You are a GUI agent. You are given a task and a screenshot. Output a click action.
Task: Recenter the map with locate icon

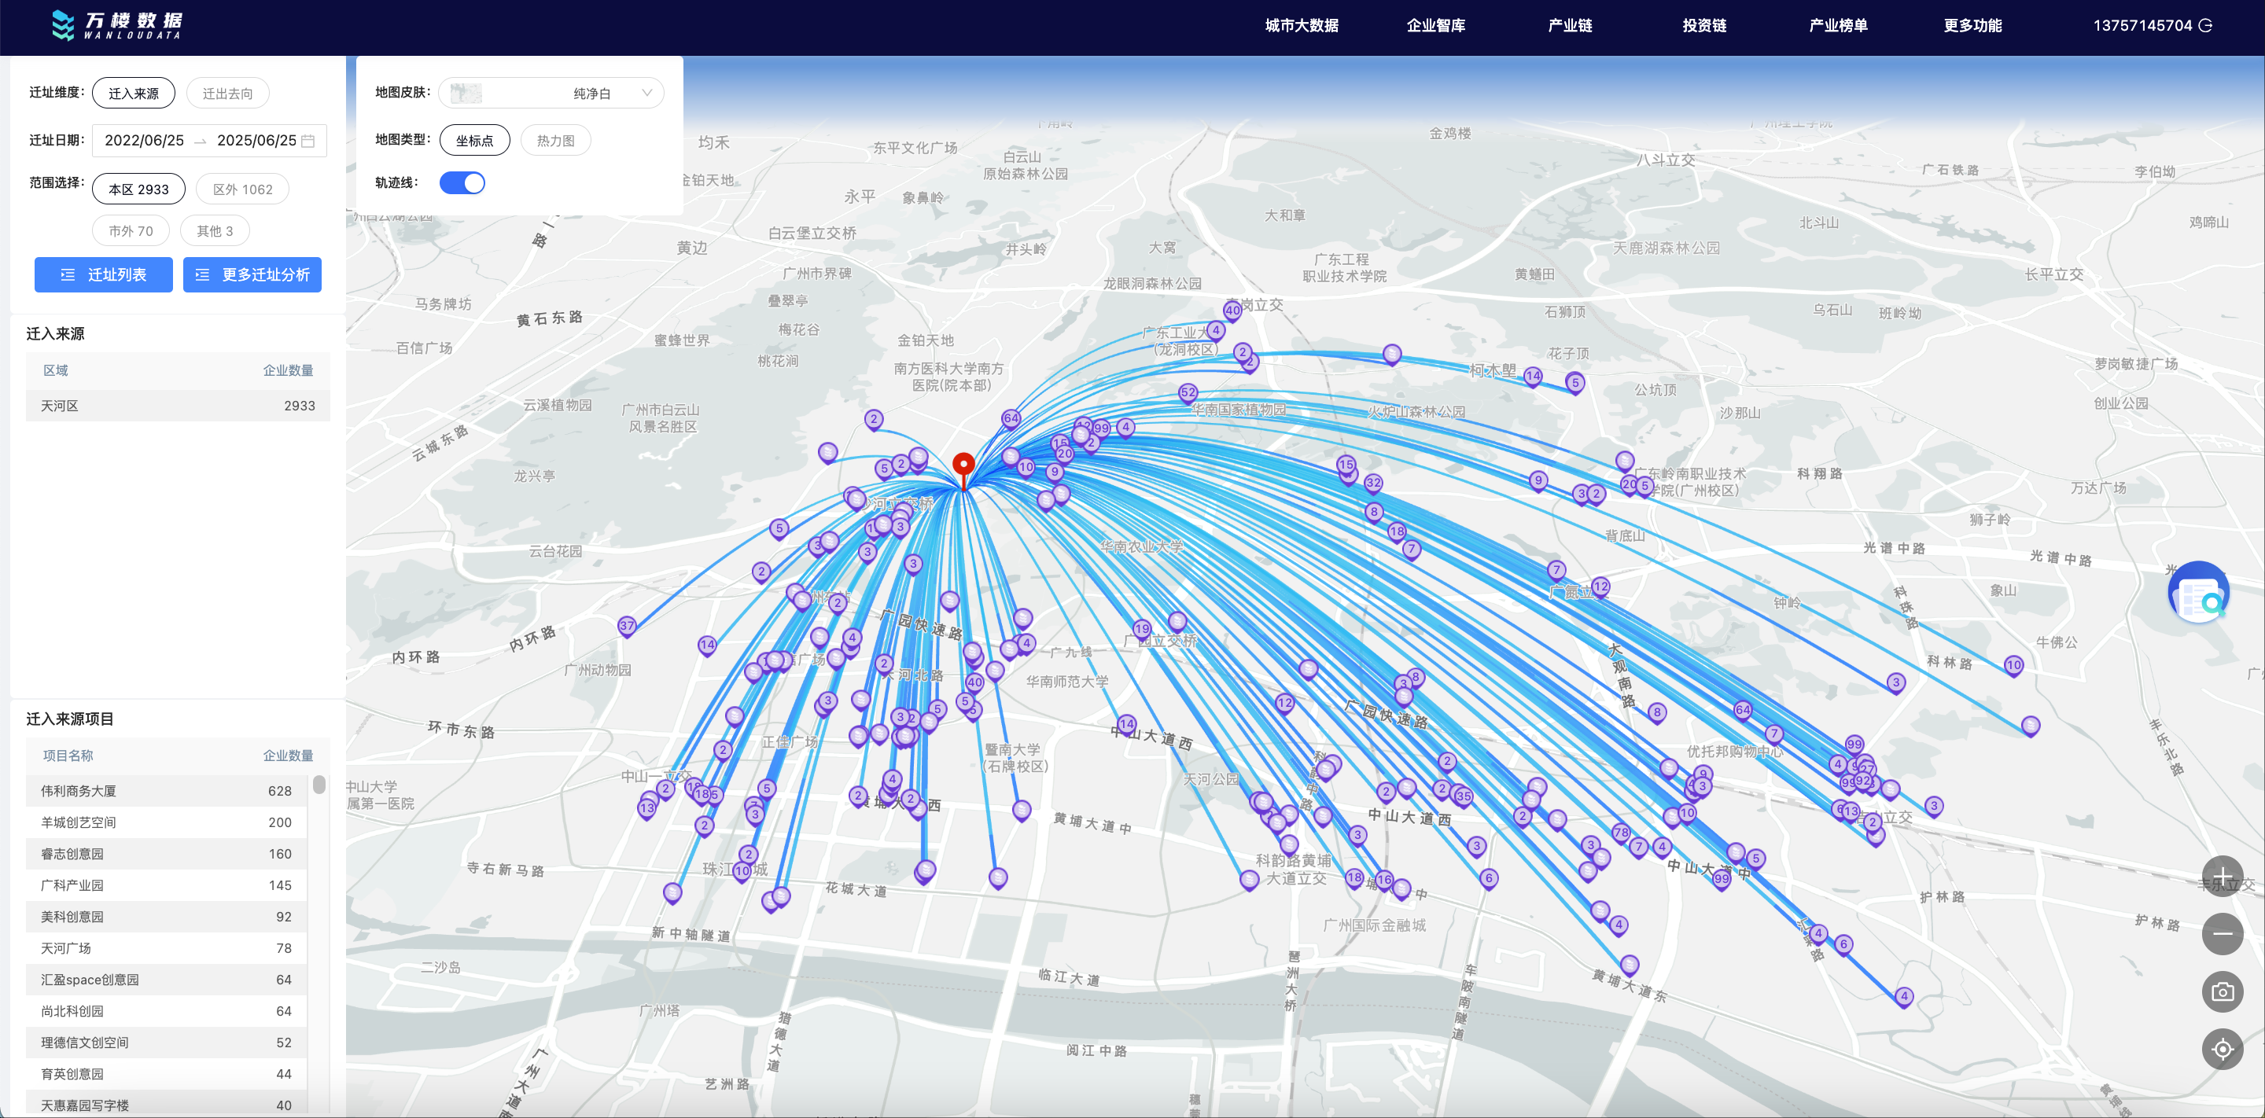(x=2222, y=1049)
